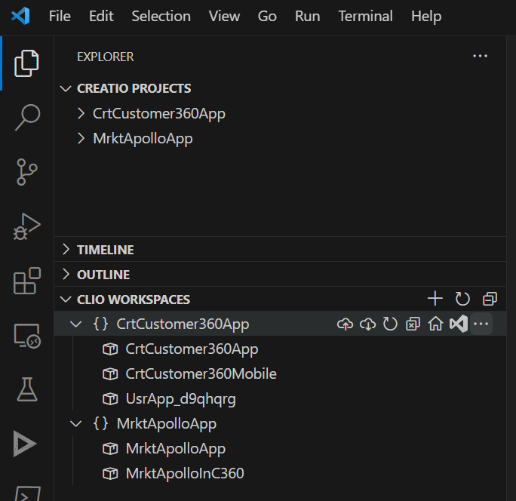The width and height of the screenshot is (516, 501).
Task: Open the Run menu
Action: point(307,16)
